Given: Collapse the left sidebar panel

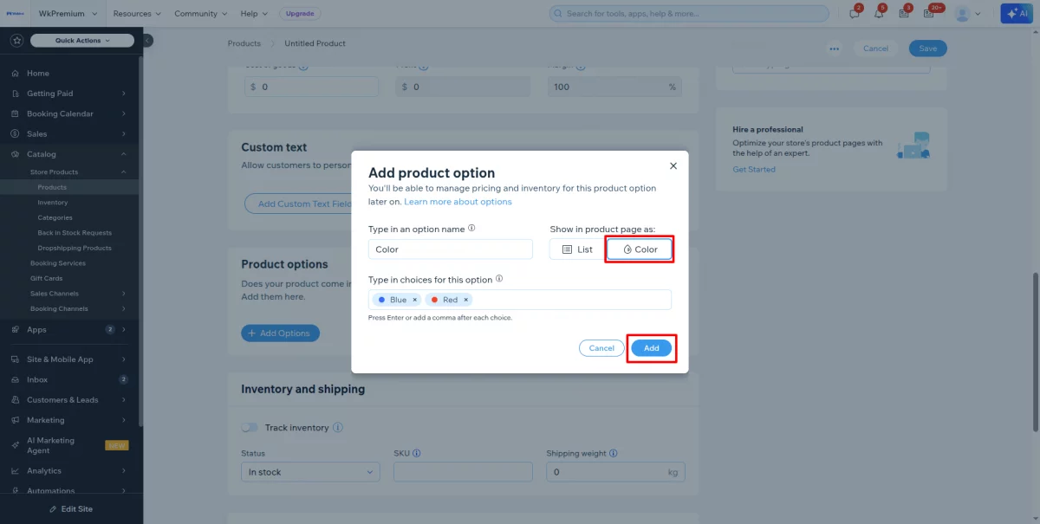Looking at the screenshot, I should (x=147, y=40).
